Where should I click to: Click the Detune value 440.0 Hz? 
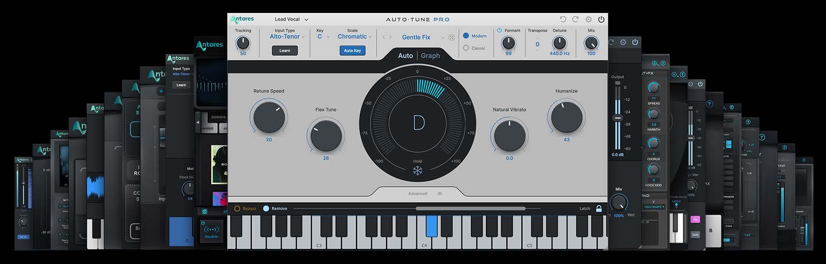tap(559, 53)
